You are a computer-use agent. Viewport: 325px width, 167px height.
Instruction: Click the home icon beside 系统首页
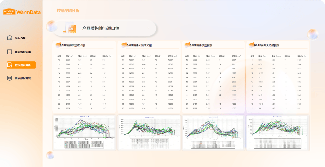pyautogui.click(x=9, y=38)
